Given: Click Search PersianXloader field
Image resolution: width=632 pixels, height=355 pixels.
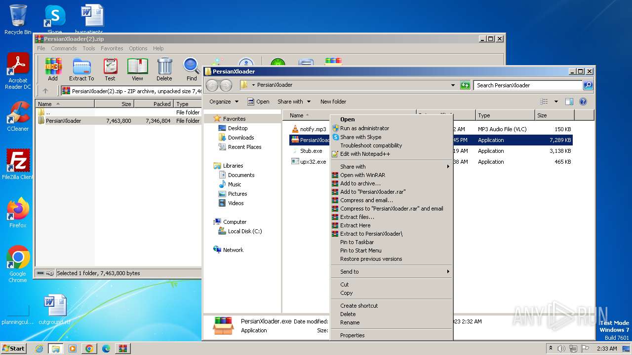Looking at the screenshot, I should (x=528, y=85).
